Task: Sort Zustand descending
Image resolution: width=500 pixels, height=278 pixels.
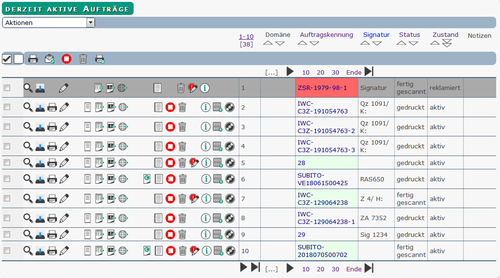Action: point(447,44)
